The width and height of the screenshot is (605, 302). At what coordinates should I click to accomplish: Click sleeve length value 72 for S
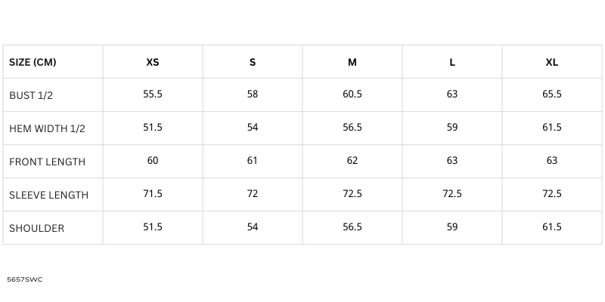pos(253,193)
